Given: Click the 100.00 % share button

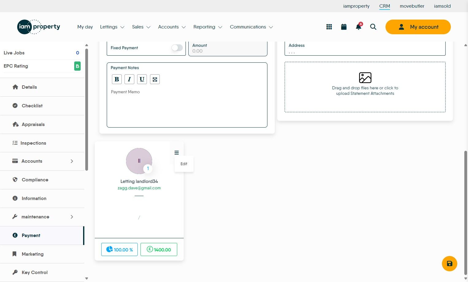Looking at the screenshot, I should pyautogui.click(x=119, y=250).
